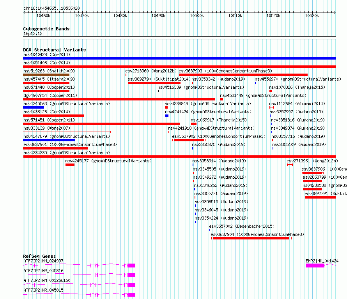This screenshot has height=299, width=347.
Task: Select nsv4238538 variant label
Action: point(325,185)
